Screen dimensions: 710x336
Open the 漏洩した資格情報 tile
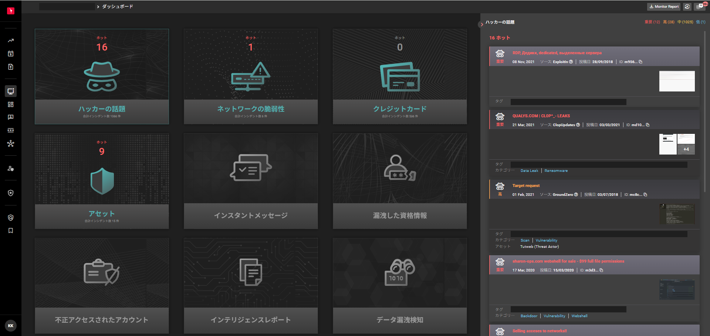click(x=400, y=181)
